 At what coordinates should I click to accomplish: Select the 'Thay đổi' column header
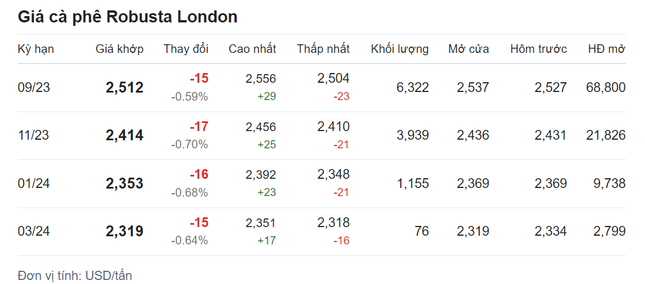pyautogui.click(x=185, y=49)
